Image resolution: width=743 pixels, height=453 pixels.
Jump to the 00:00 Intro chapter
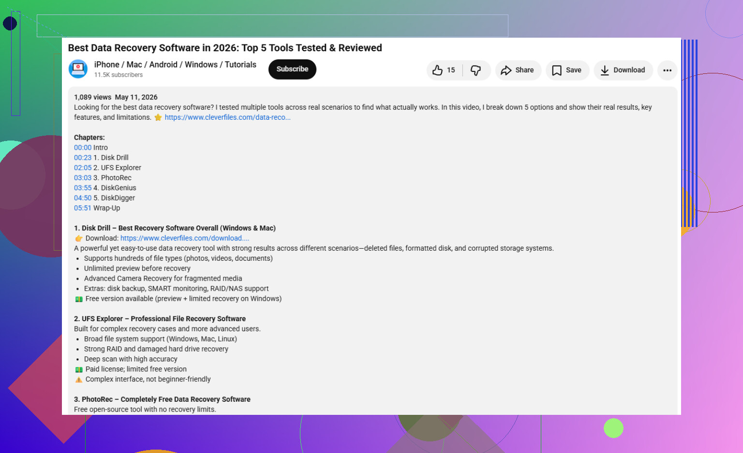[83, 148]
